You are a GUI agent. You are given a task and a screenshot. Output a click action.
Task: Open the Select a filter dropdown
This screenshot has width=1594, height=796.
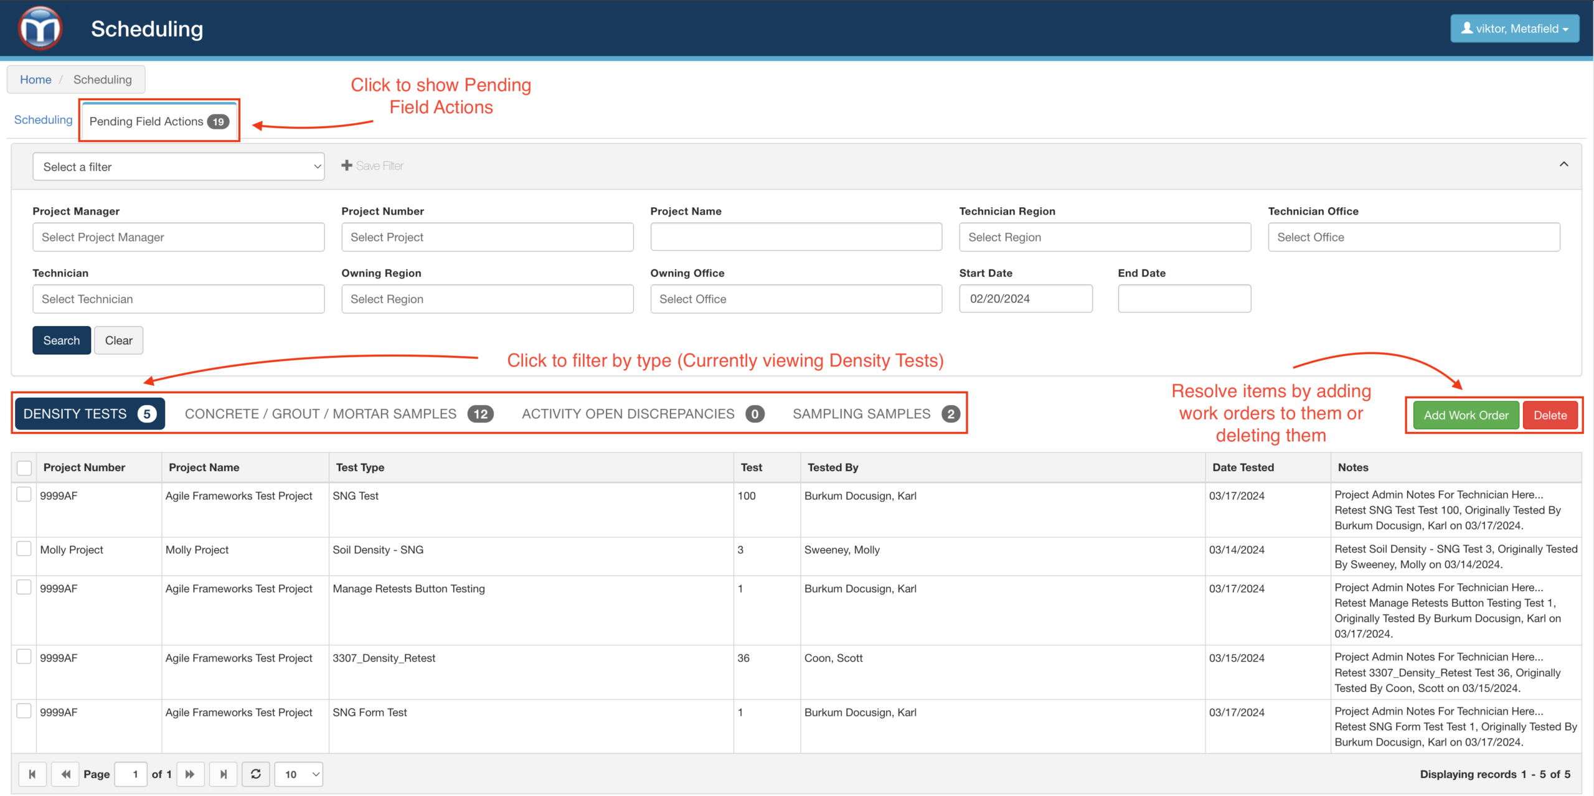pos(179,167)
